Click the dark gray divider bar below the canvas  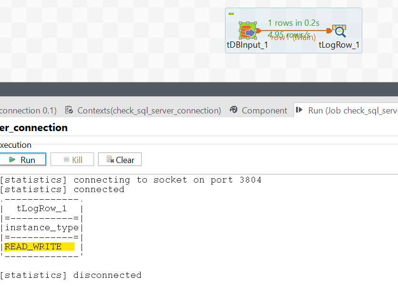coord(199,89)
